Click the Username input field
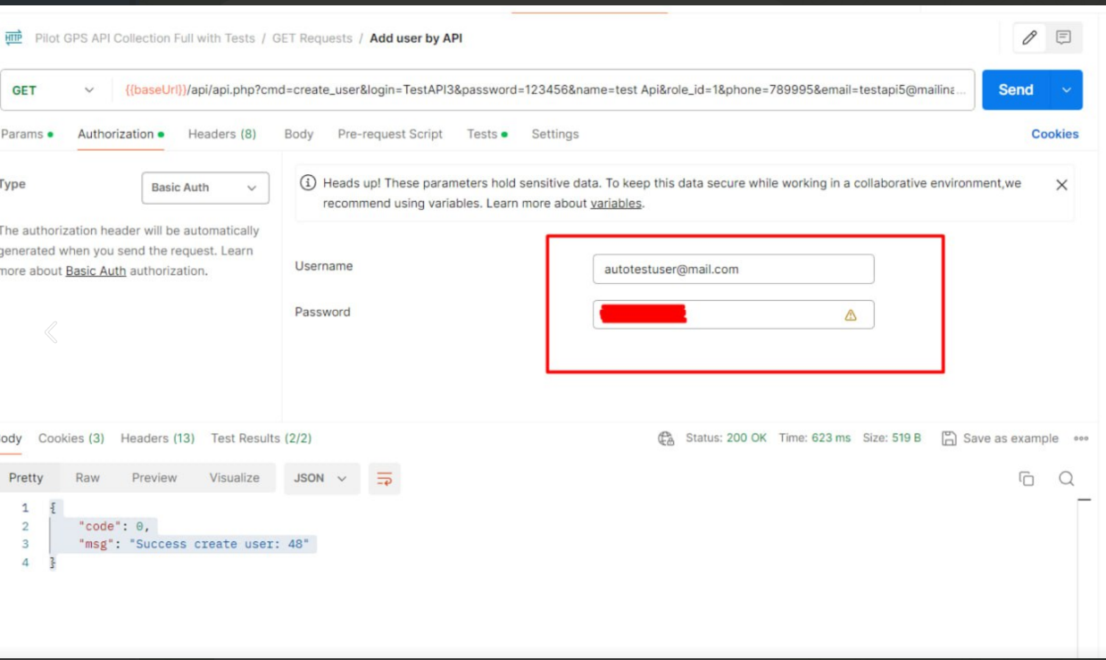 [732, 269]
